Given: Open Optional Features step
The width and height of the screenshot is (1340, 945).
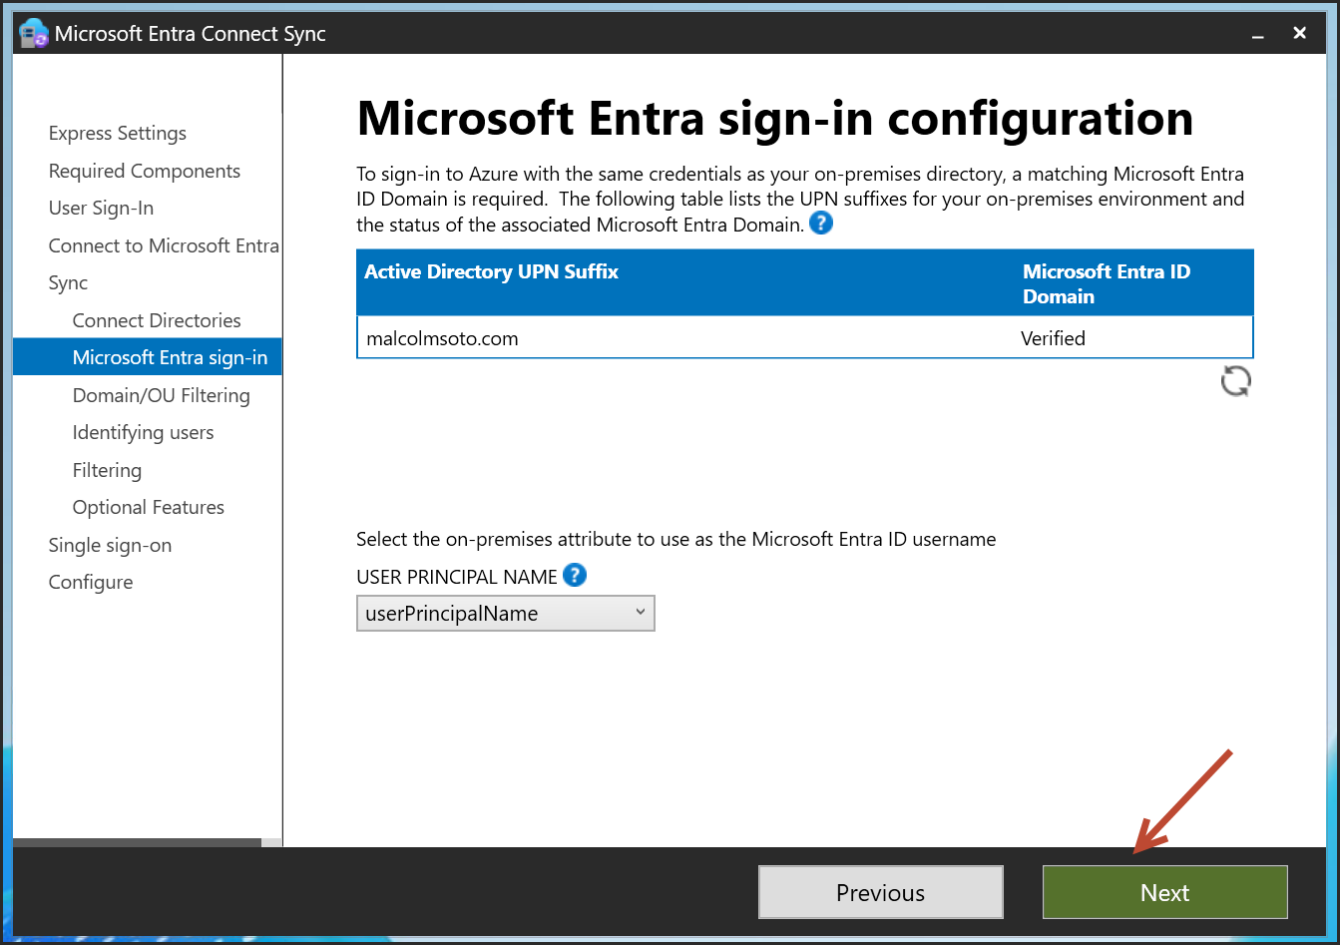Looking at the screenshot, I should pos(148,508).
